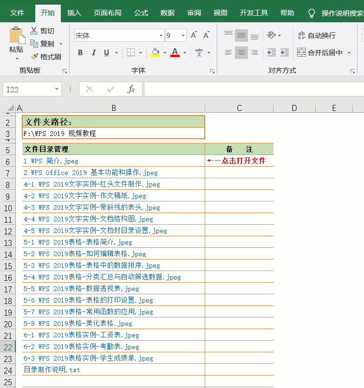
Task: Toggle center horizontal alignment
Action: point(241,52)
